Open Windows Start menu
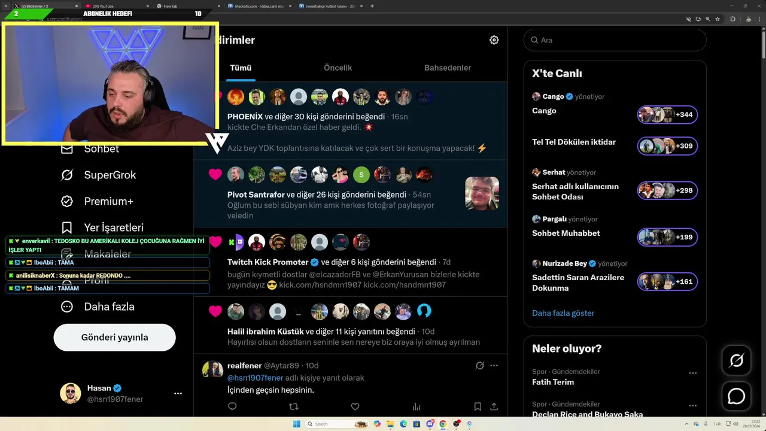The image size is (766, 431). tap(296, 424)
